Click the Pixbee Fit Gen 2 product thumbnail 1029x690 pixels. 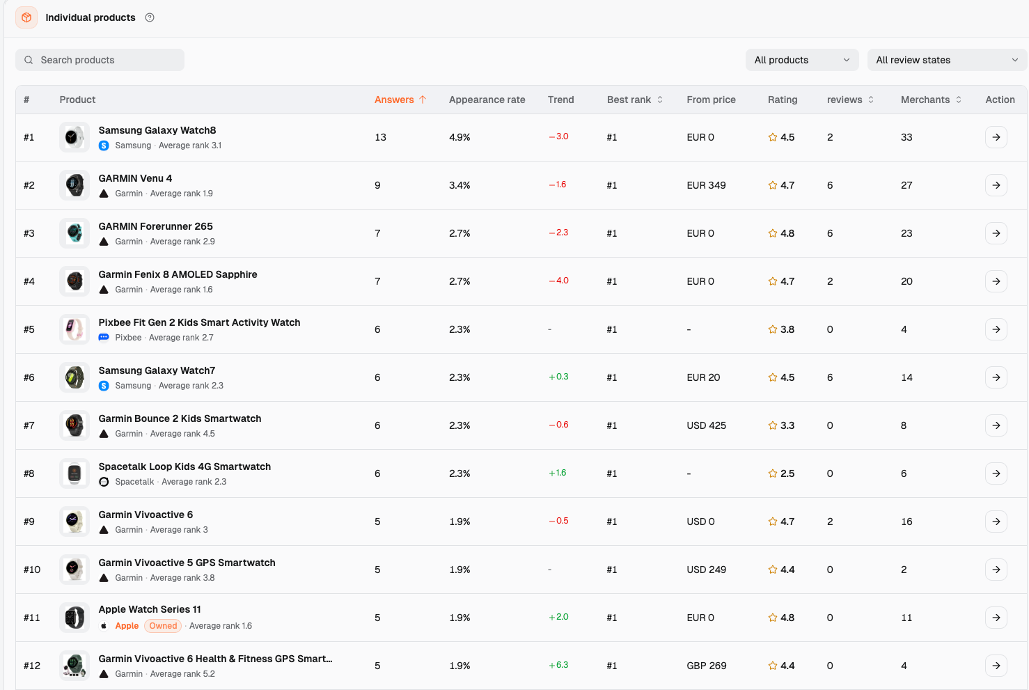tap(74, 329)
